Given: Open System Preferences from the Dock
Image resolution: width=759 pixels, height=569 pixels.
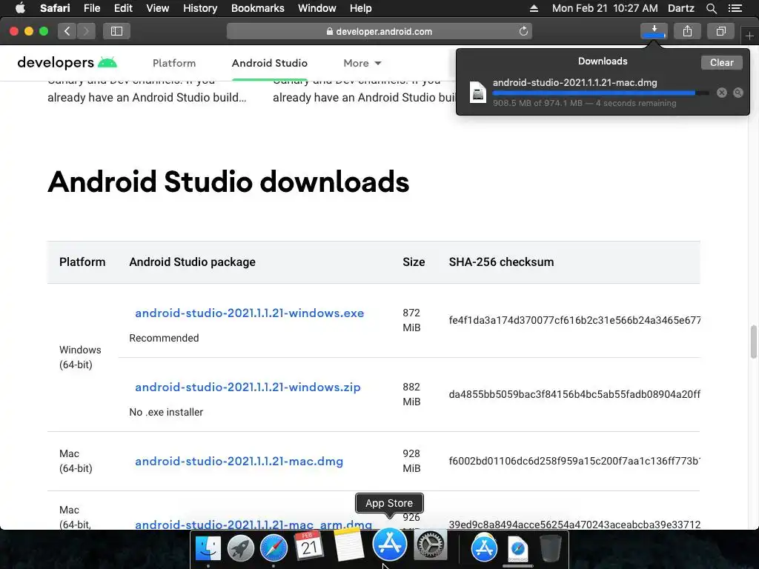Looking at the screenshot, I should point(431,546).
